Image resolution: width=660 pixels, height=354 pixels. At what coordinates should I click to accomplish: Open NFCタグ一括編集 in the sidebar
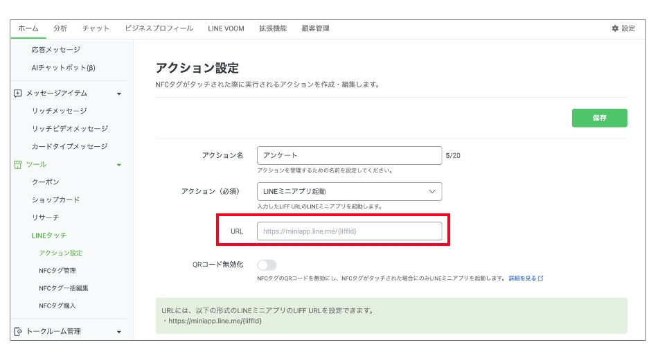pyautogui.click(x=64, y=288)
